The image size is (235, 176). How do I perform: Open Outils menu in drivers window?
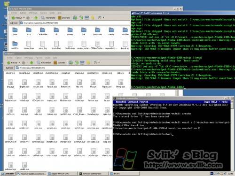[x=47, y=58]
